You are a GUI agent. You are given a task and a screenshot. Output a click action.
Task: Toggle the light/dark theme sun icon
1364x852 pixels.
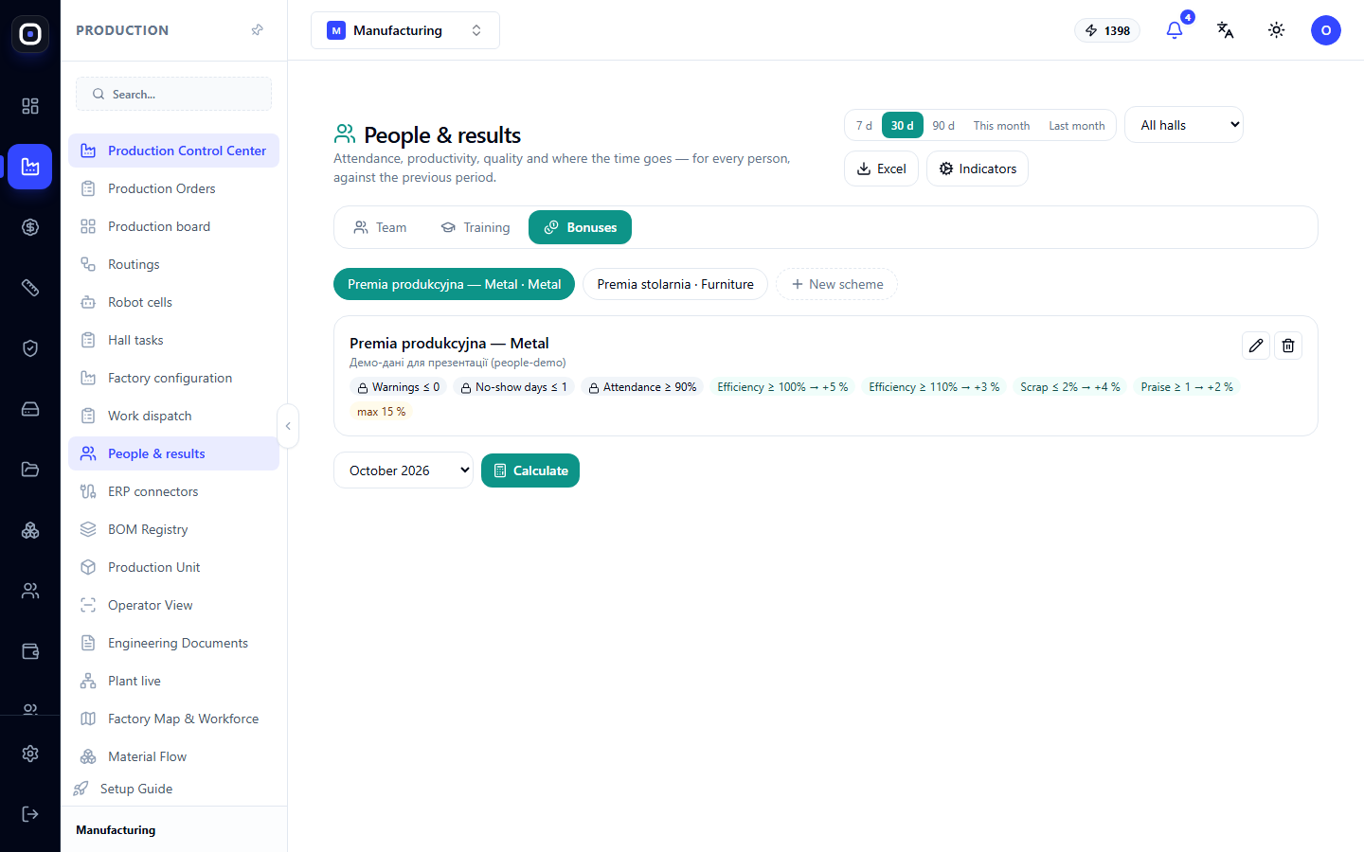click(1277, 30)
